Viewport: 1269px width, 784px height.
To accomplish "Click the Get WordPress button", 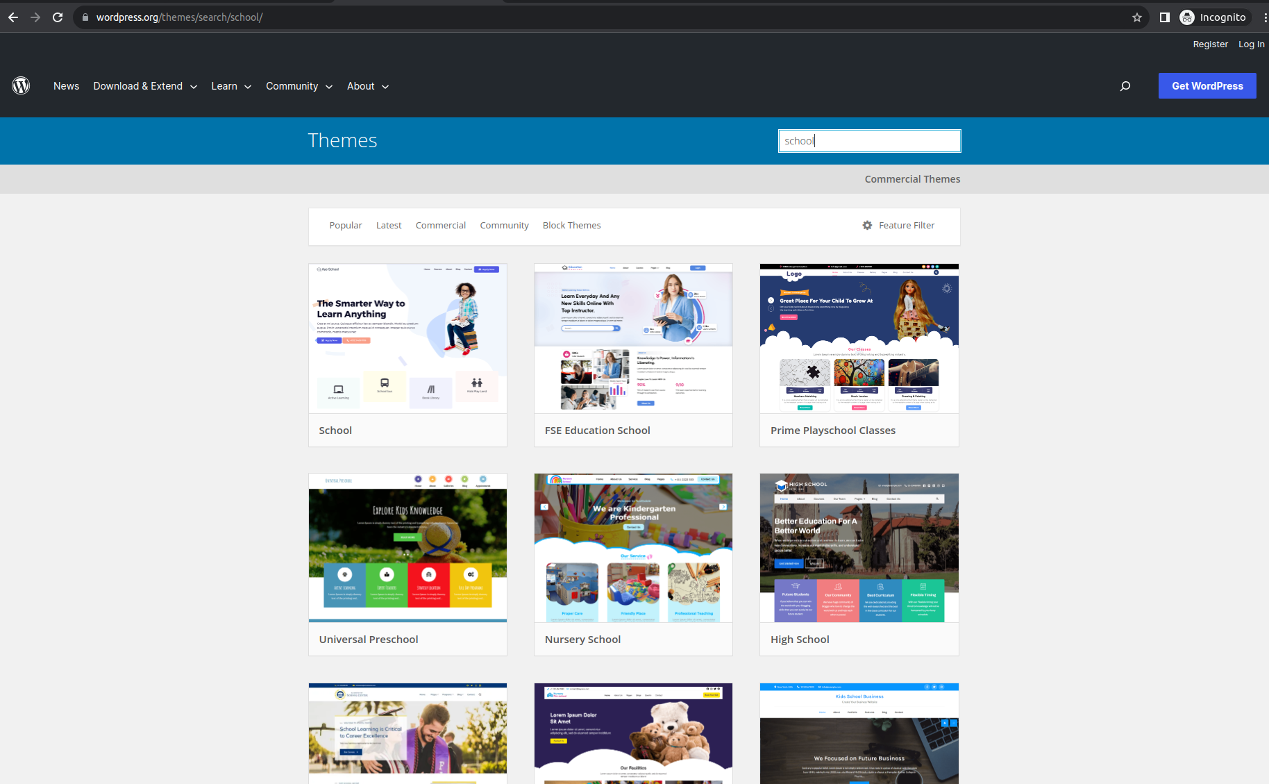I will click(x=1207, y=86).
